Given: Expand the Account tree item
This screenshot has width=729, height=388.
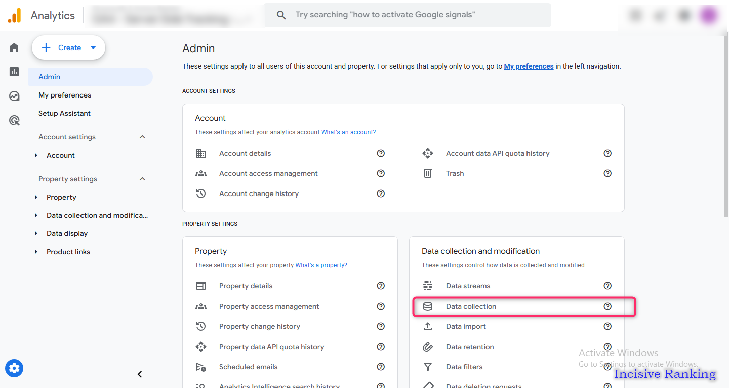Looking at the screenshot, I should pyautogui.click(x=36, y=155).
